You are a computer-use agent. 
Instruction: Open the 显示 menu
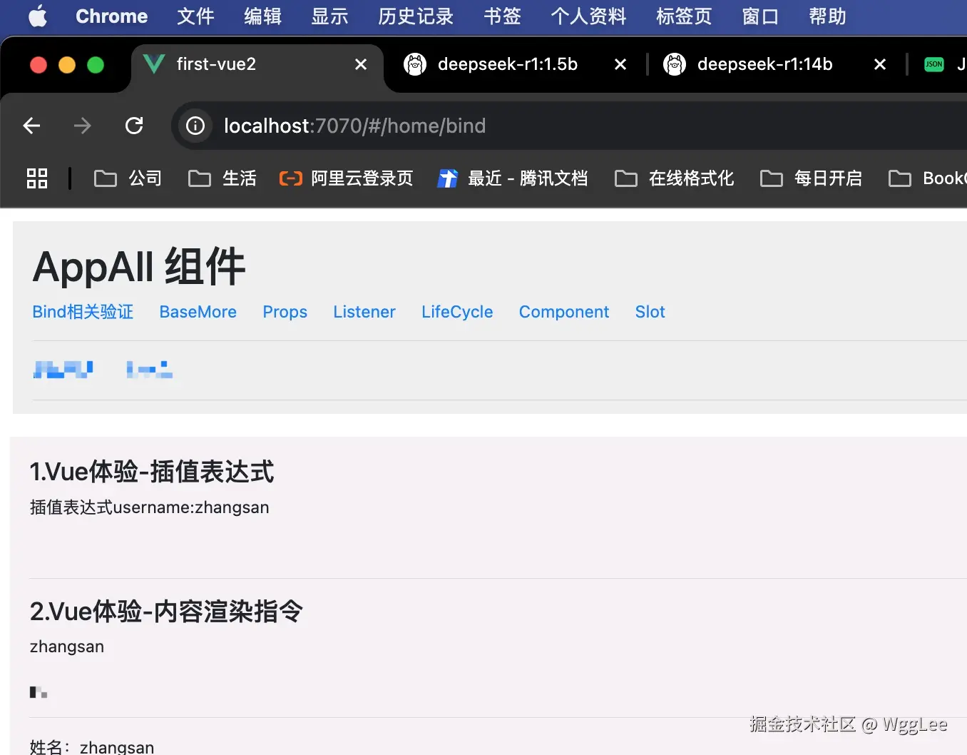pyautogui.click(x=329, y=16)
